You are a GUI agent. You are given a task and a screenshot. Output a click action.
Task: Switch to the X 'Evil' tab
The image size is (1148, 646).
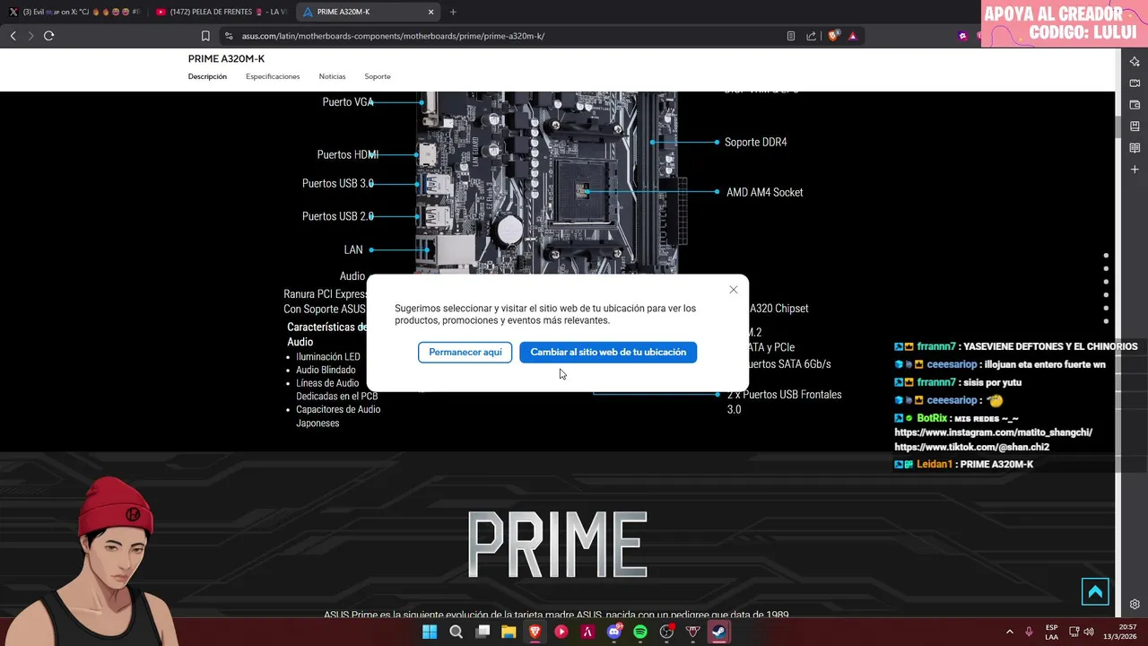(74, 12)
